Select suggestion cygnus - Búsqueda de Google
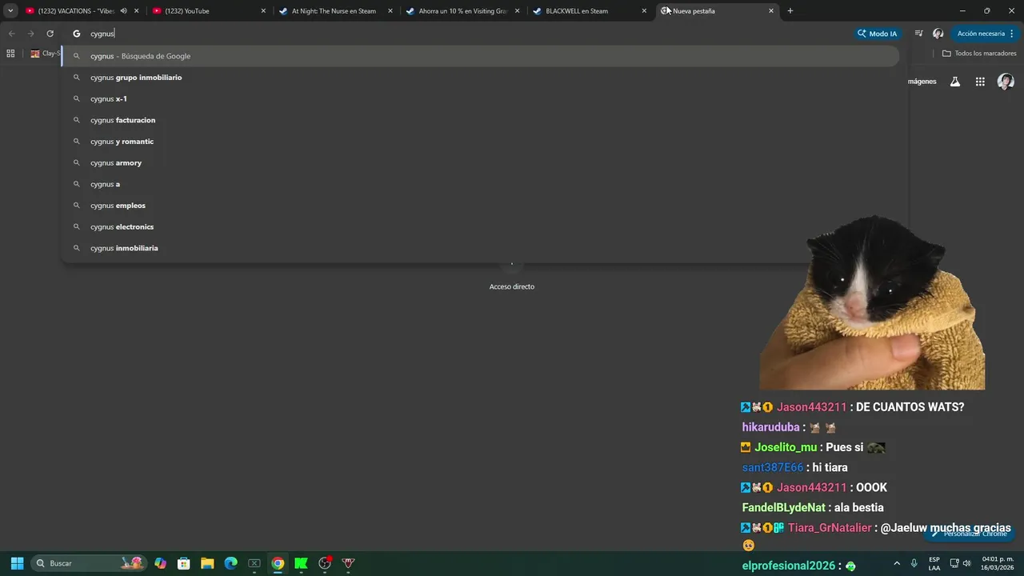 480,56
